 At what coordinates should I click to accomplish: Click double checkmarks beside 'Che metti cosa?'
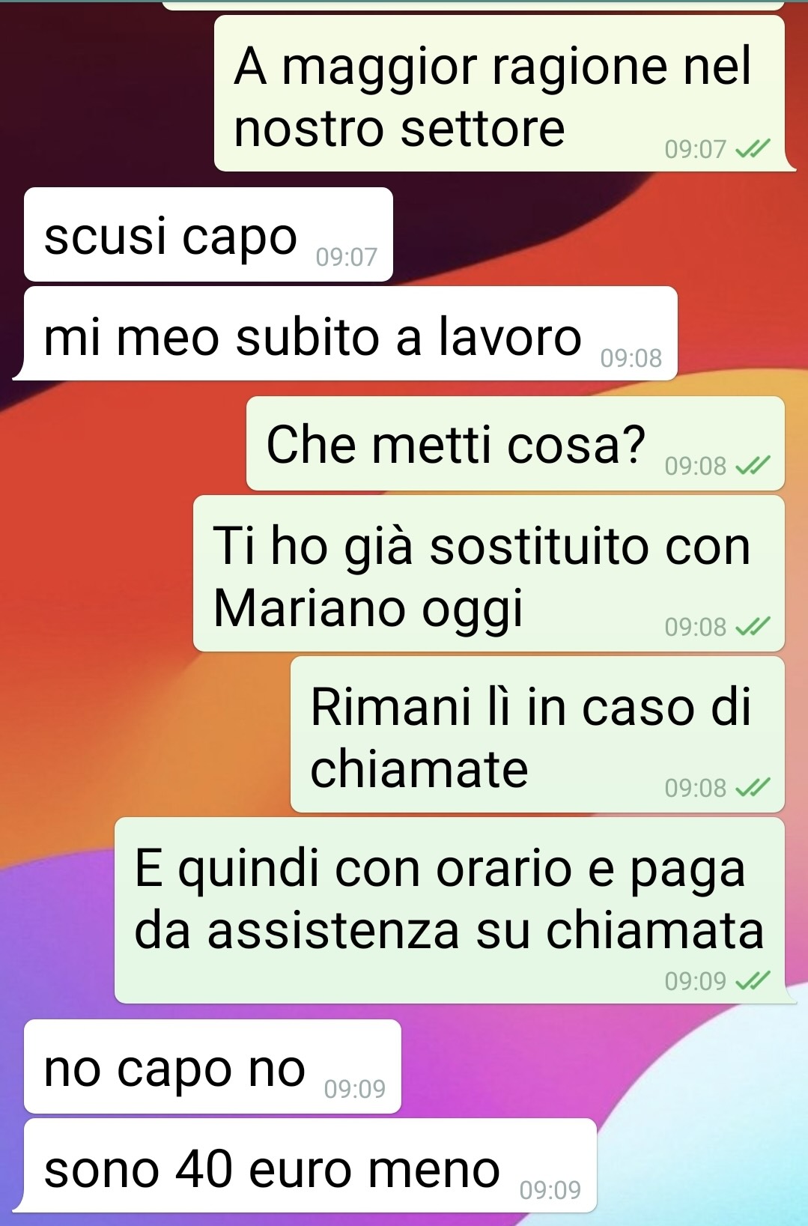click(752, 467)
